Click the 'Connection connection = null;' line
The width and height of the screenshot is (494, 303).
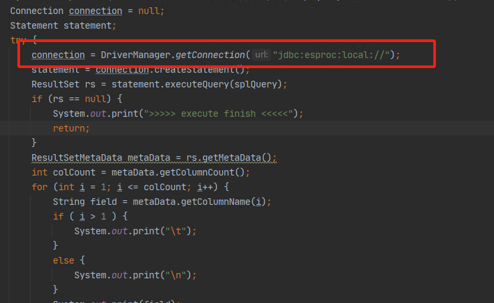click(87, 11)
